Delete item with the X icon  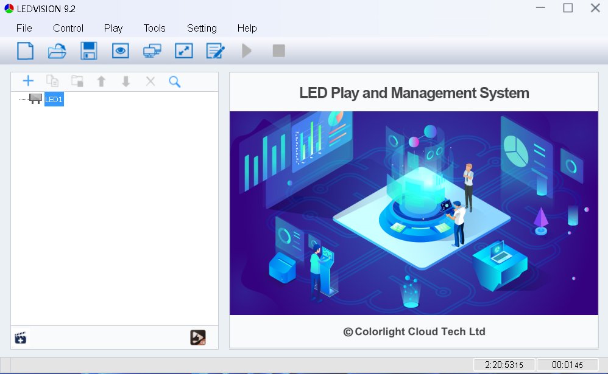[150, 81]
